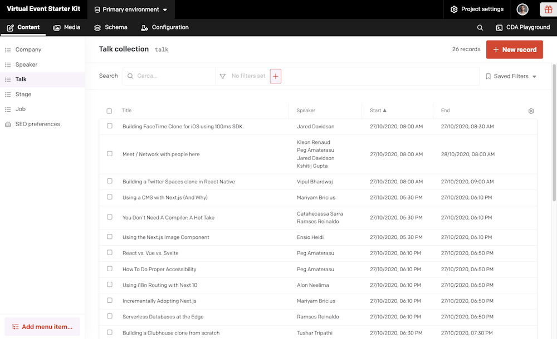This screenshot has height=339, width=557.
Task: Click the vertical scrollbar thumb
Action: 554,133
